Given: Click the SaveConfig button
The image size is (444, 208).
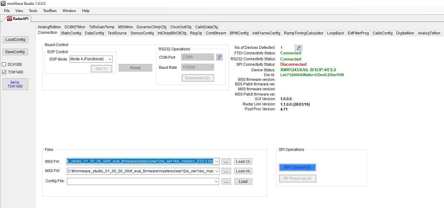Looking at the screenshot, I should 15,52.
